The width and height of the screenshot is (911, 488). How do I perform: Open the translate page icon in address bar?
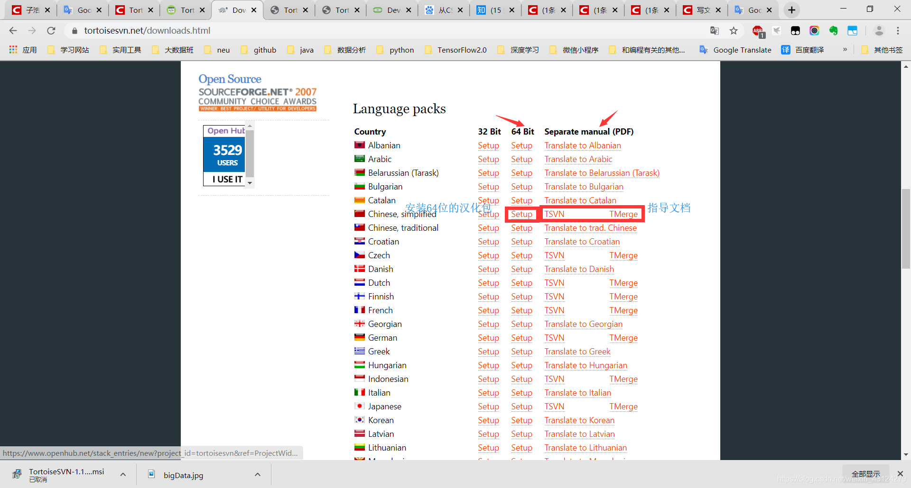(x=715, y=31)
